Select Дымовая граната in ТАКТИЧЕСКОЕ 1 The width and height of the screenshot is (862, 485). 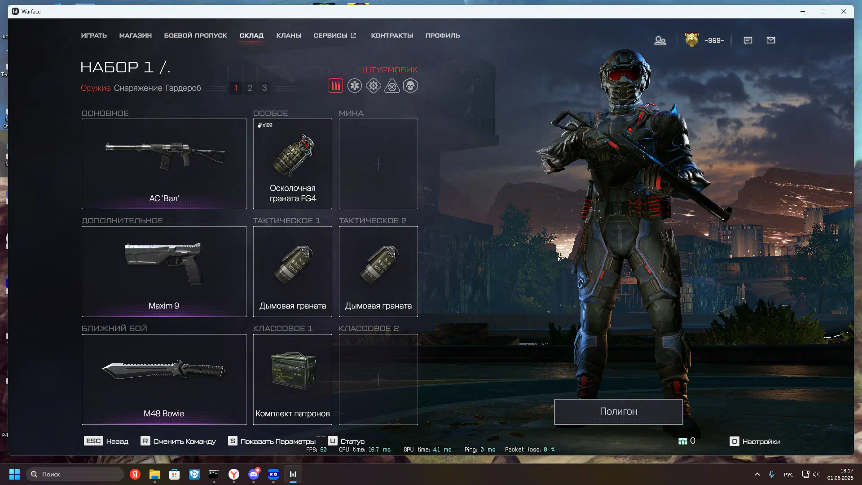tap(293, 272)
